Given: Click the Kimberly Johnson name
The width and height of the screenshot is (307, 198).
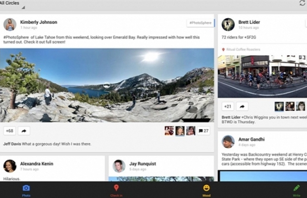Looking at the screenshot, I should point(39,22).
